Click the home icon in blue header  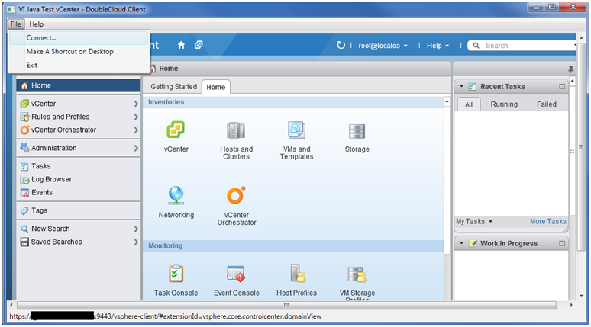click(x=181, y=45)
